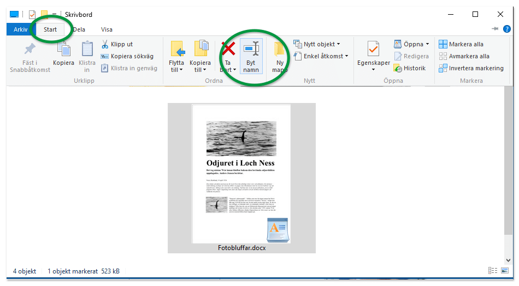519x286 pixels.
Task: Open the Enkel åtkomst dropdown
Action: coord(321,56)
